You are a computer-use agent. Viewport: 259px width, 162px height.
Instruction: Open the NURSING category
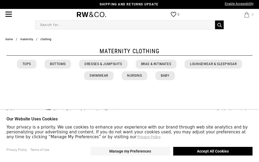[134, 76]
